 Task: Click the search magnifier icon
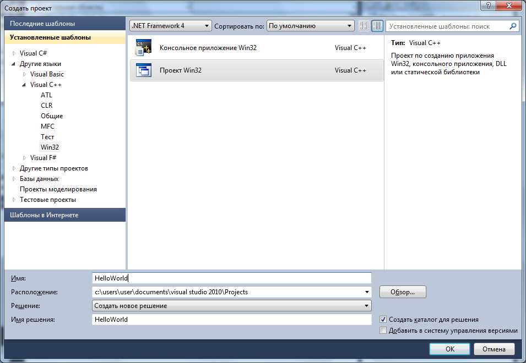click(x=513, y=26)
